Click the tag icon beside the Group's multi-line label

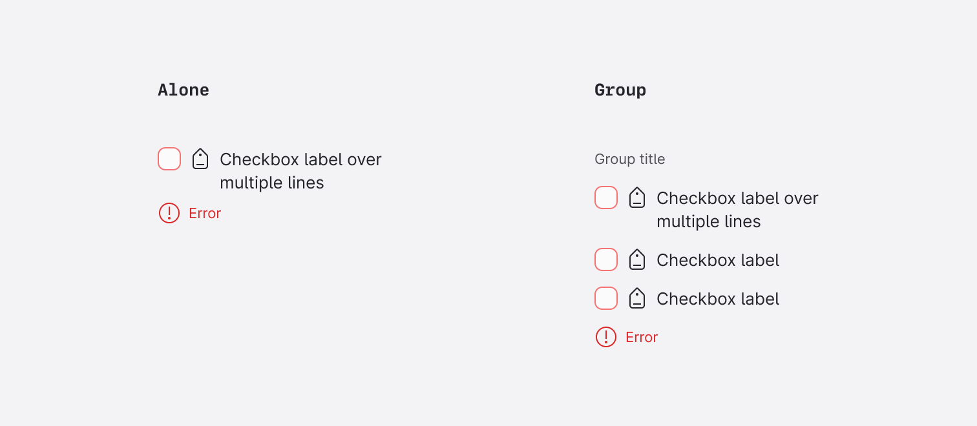637,198
